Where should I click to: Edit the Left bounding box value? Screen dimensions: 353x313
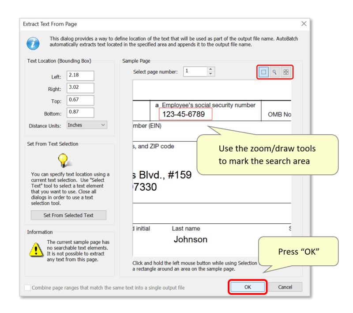(x=80, y=75)
